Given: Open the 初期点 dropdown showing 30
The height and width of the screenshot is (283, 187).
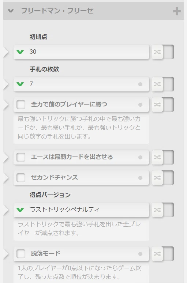Looking at the screenshot, I should coord(81,52).
